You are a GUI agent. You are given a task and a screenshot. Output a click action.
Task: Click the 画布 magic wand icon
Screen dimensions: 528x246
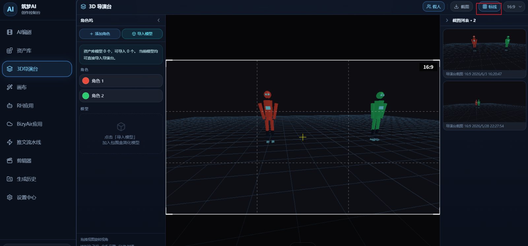click(x=10, y=87)
